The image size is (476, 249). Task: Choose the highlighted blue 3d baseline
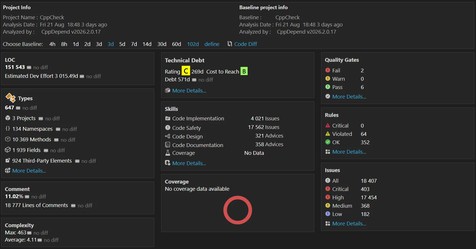point(111,44)
